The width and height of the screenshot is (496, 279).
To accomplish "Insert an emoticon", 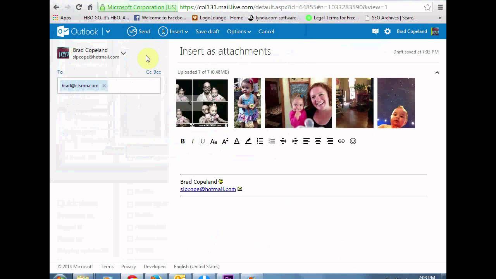I will (x=353, y=141).
